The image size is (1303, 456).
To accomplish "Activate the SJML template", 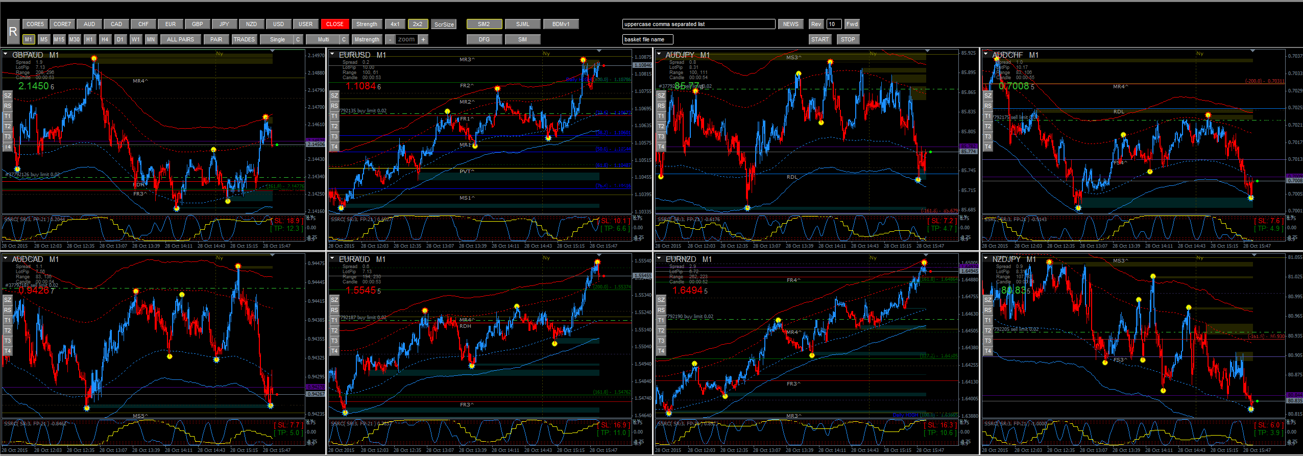I will point(523,24).
